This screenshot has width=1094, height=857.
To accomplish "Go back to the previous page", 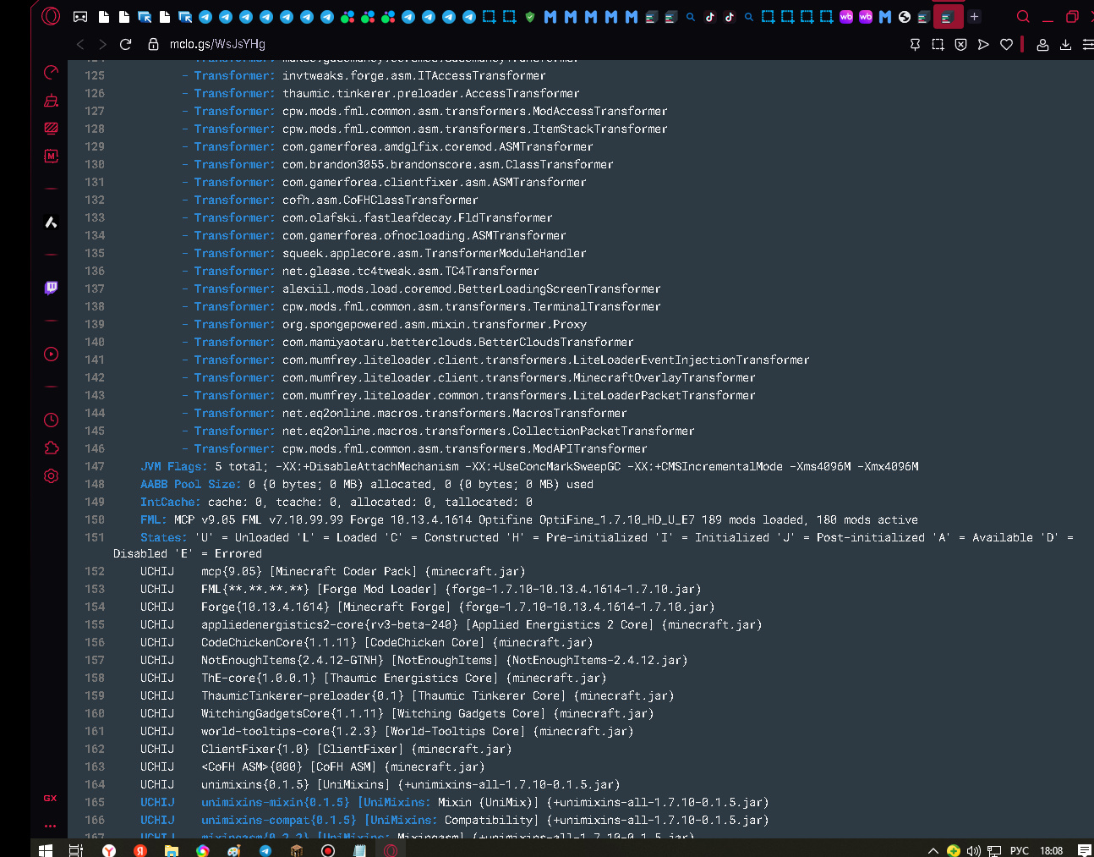I will 80,44.
